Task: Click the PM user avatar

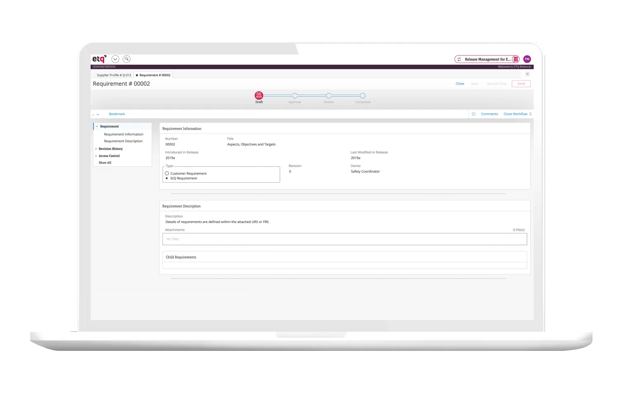Action: coord(527,59)
